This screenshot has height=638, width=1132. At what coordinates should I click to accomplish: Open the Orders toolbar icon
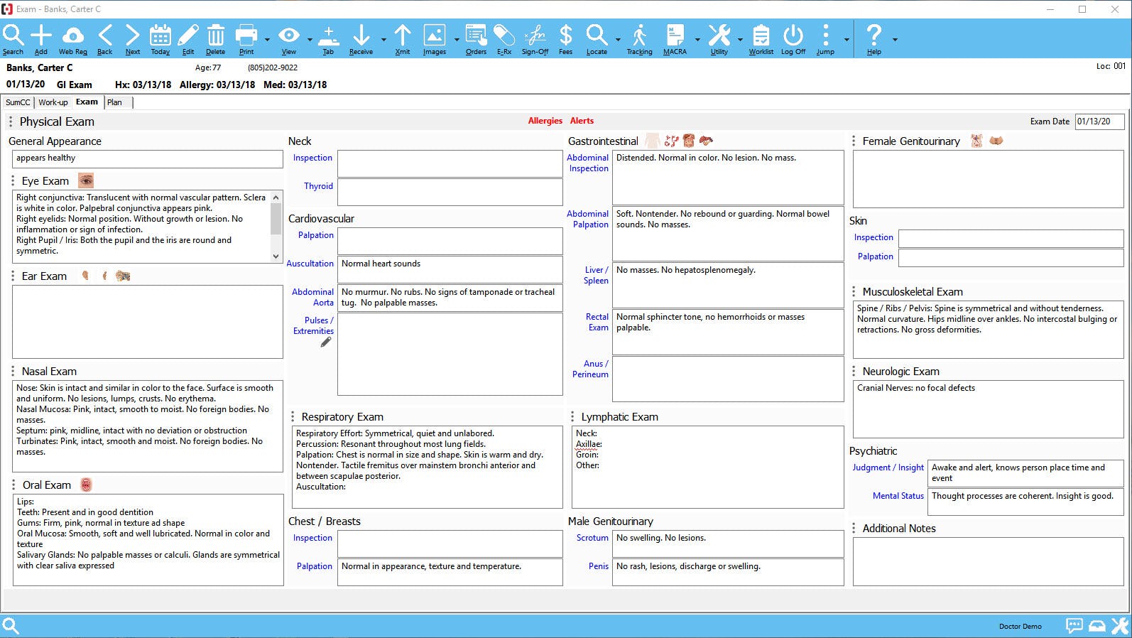pyautogui.click(x=476, y=36)
